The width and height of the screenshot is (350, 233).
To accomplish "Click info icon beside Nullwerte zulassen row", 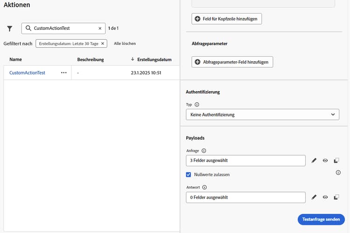I will pos(338,173).
